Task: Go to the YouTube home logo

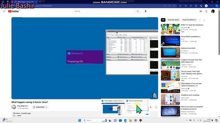Action: [13, 11]
